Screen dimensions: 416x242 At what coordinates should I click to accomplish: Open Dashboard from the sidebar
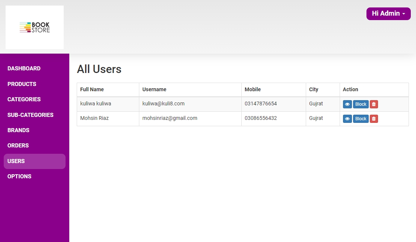[x=24, y=69]
